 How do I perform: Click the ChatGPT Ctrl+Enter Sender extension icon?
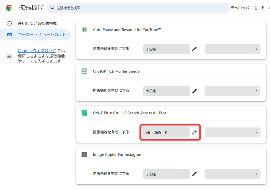(x=84, y=71)
